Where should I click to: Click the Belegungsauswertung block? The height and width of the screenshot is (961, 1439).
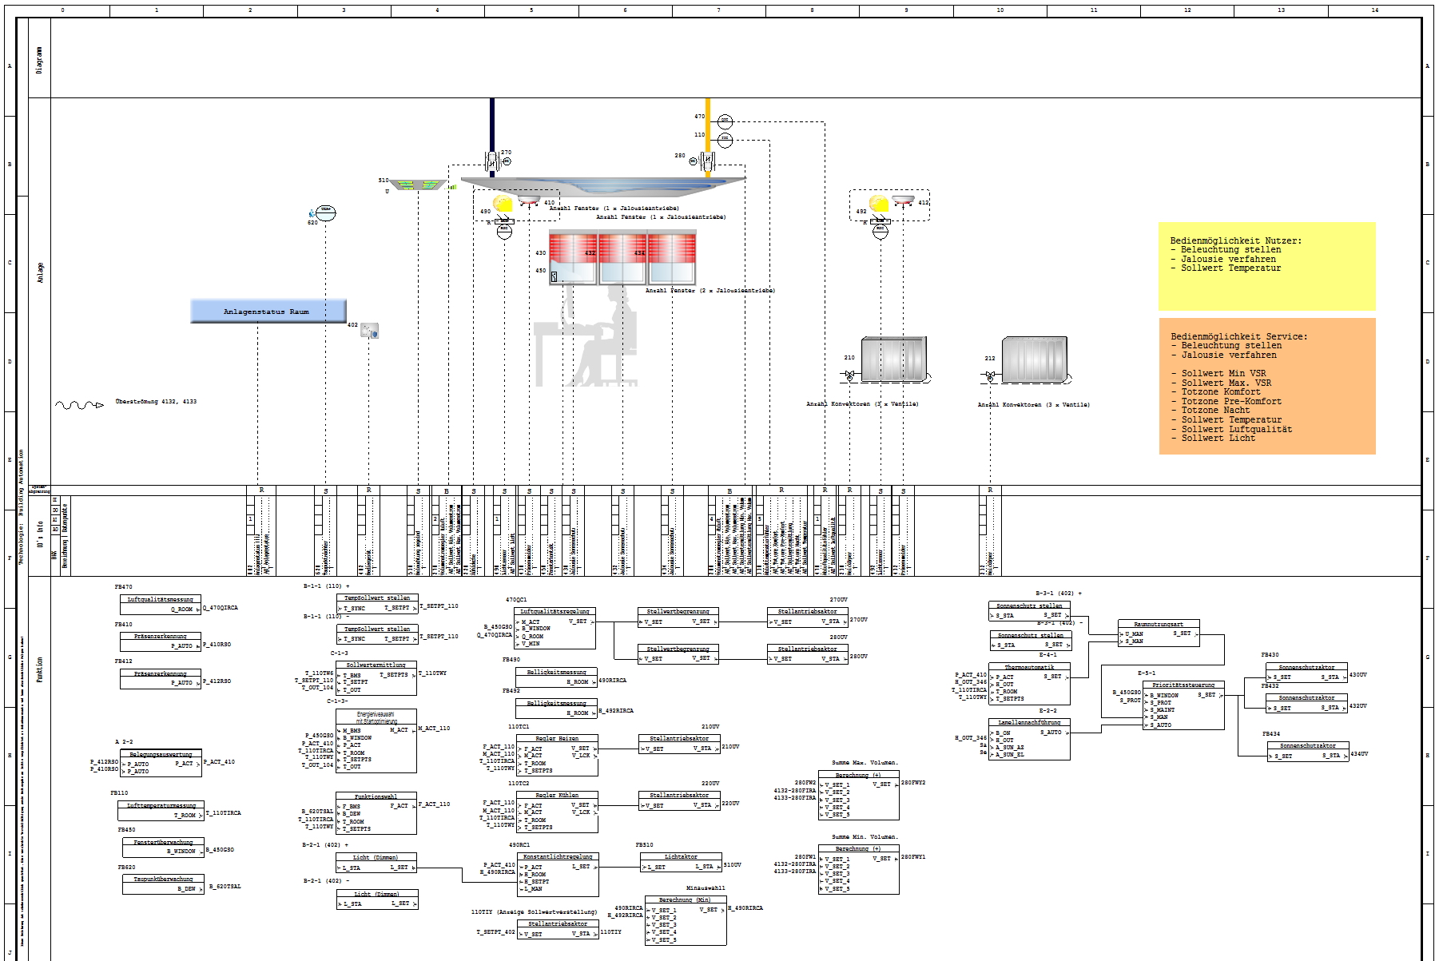click(160, 762)
